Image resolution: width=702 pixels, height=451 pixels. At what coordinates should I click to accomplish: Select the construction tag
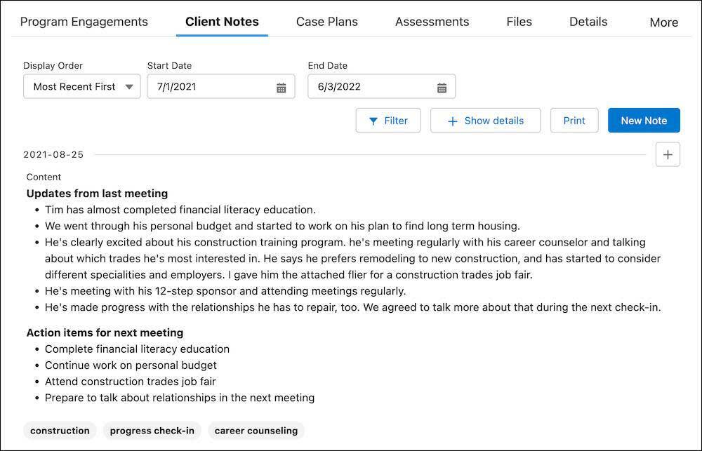[60, 431]
